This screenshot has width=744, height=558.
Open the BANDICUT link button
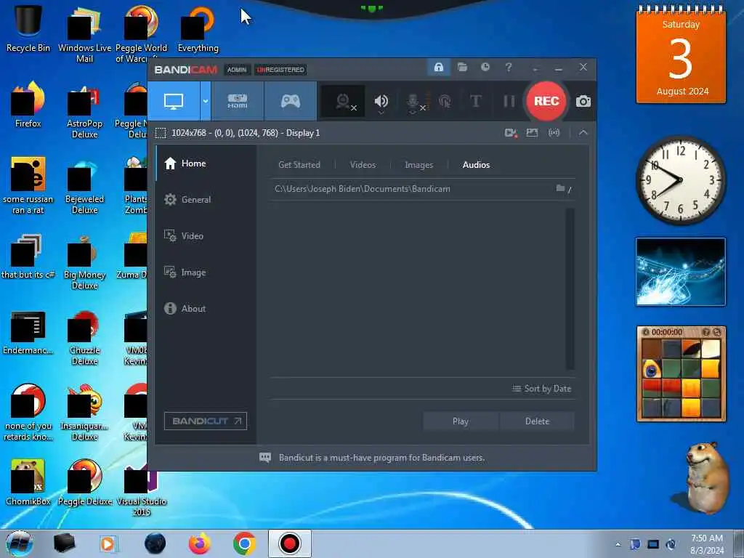(206, 421)
